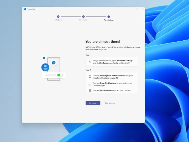Click the 'Show Notifications' bold text

coord(108,83)
